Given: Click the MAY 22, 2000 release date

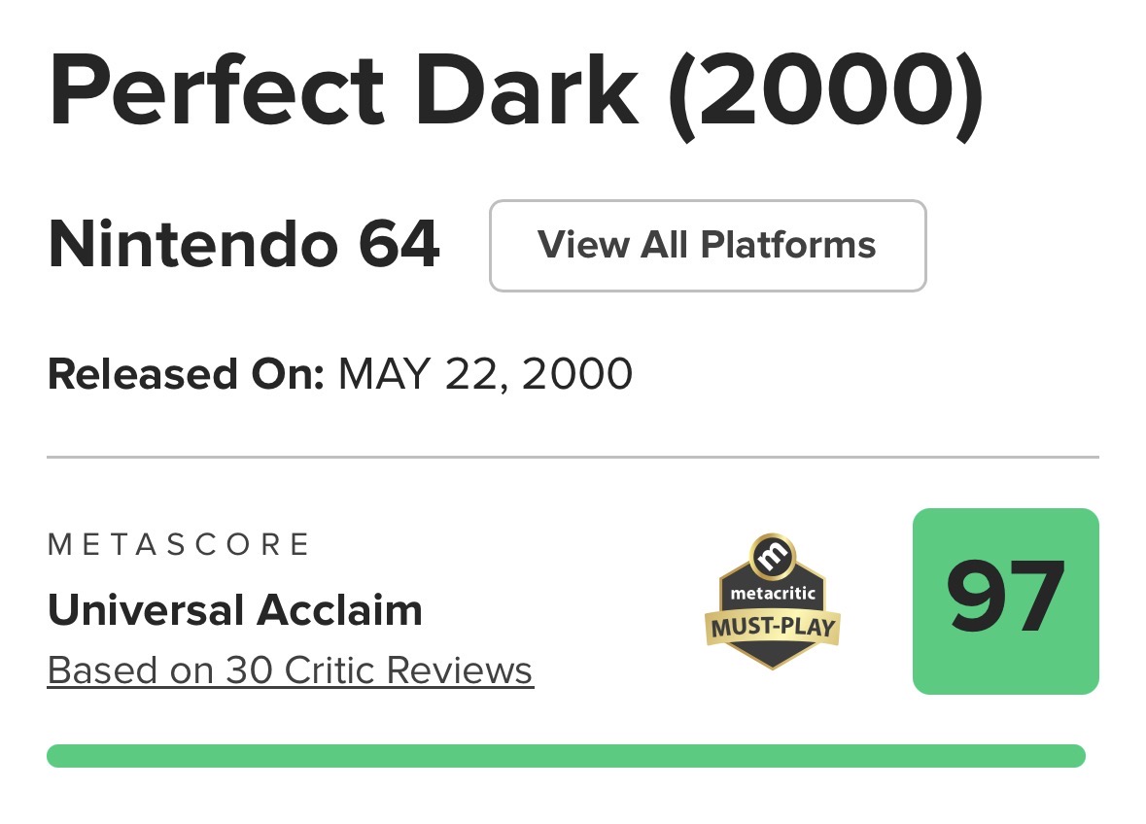Looking at the screenshot, I should [485, 374].
